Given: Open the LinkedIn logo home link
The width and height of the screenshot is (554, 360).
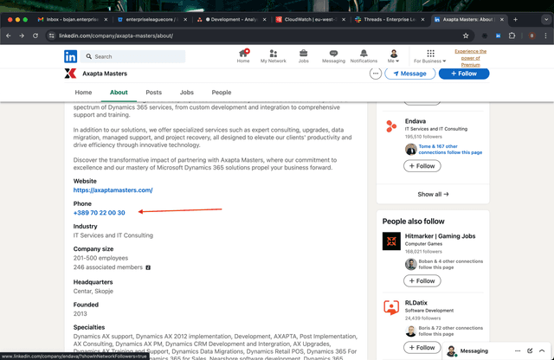Looking at the screenshot, I should coord(71,56).
